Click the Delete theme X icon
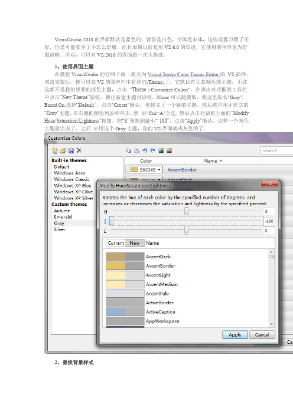293x414 pixels. pyautogui.click(x=79, y=150)
